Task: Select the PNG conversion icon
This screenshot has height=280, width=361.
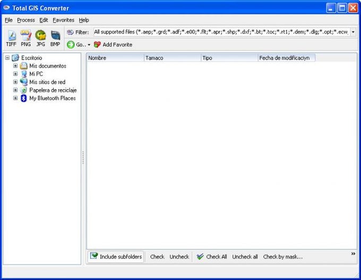Action: click(x=26, y=38)
